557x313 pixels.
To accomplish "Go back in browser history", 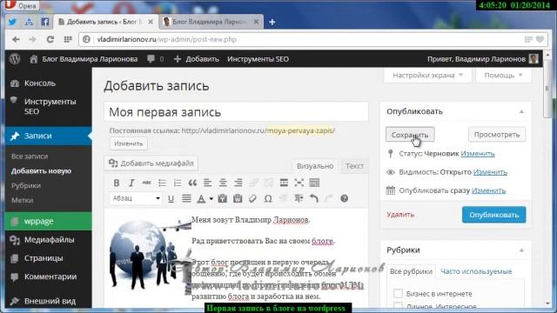I will click(16, 39).
